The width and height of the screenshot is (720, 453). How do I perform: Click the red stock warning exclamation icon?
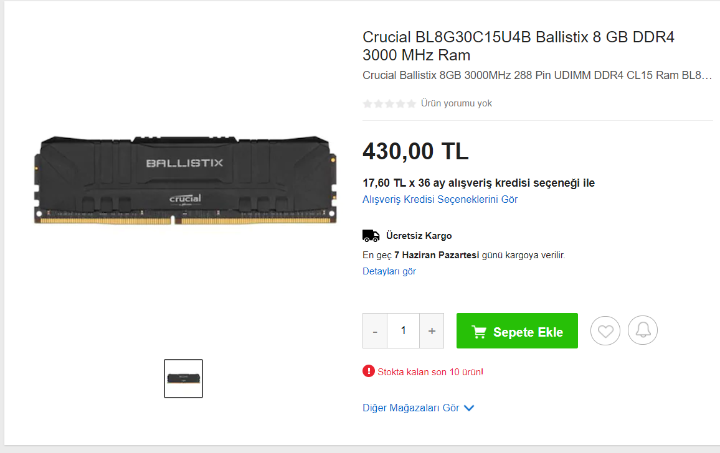368,371
